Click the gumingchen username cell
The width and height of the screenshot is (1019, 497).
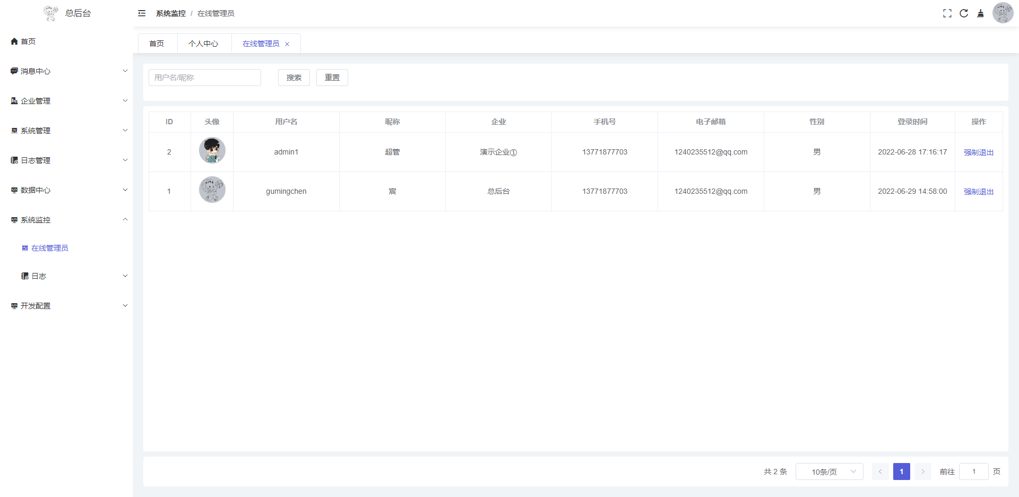[286, 191]
